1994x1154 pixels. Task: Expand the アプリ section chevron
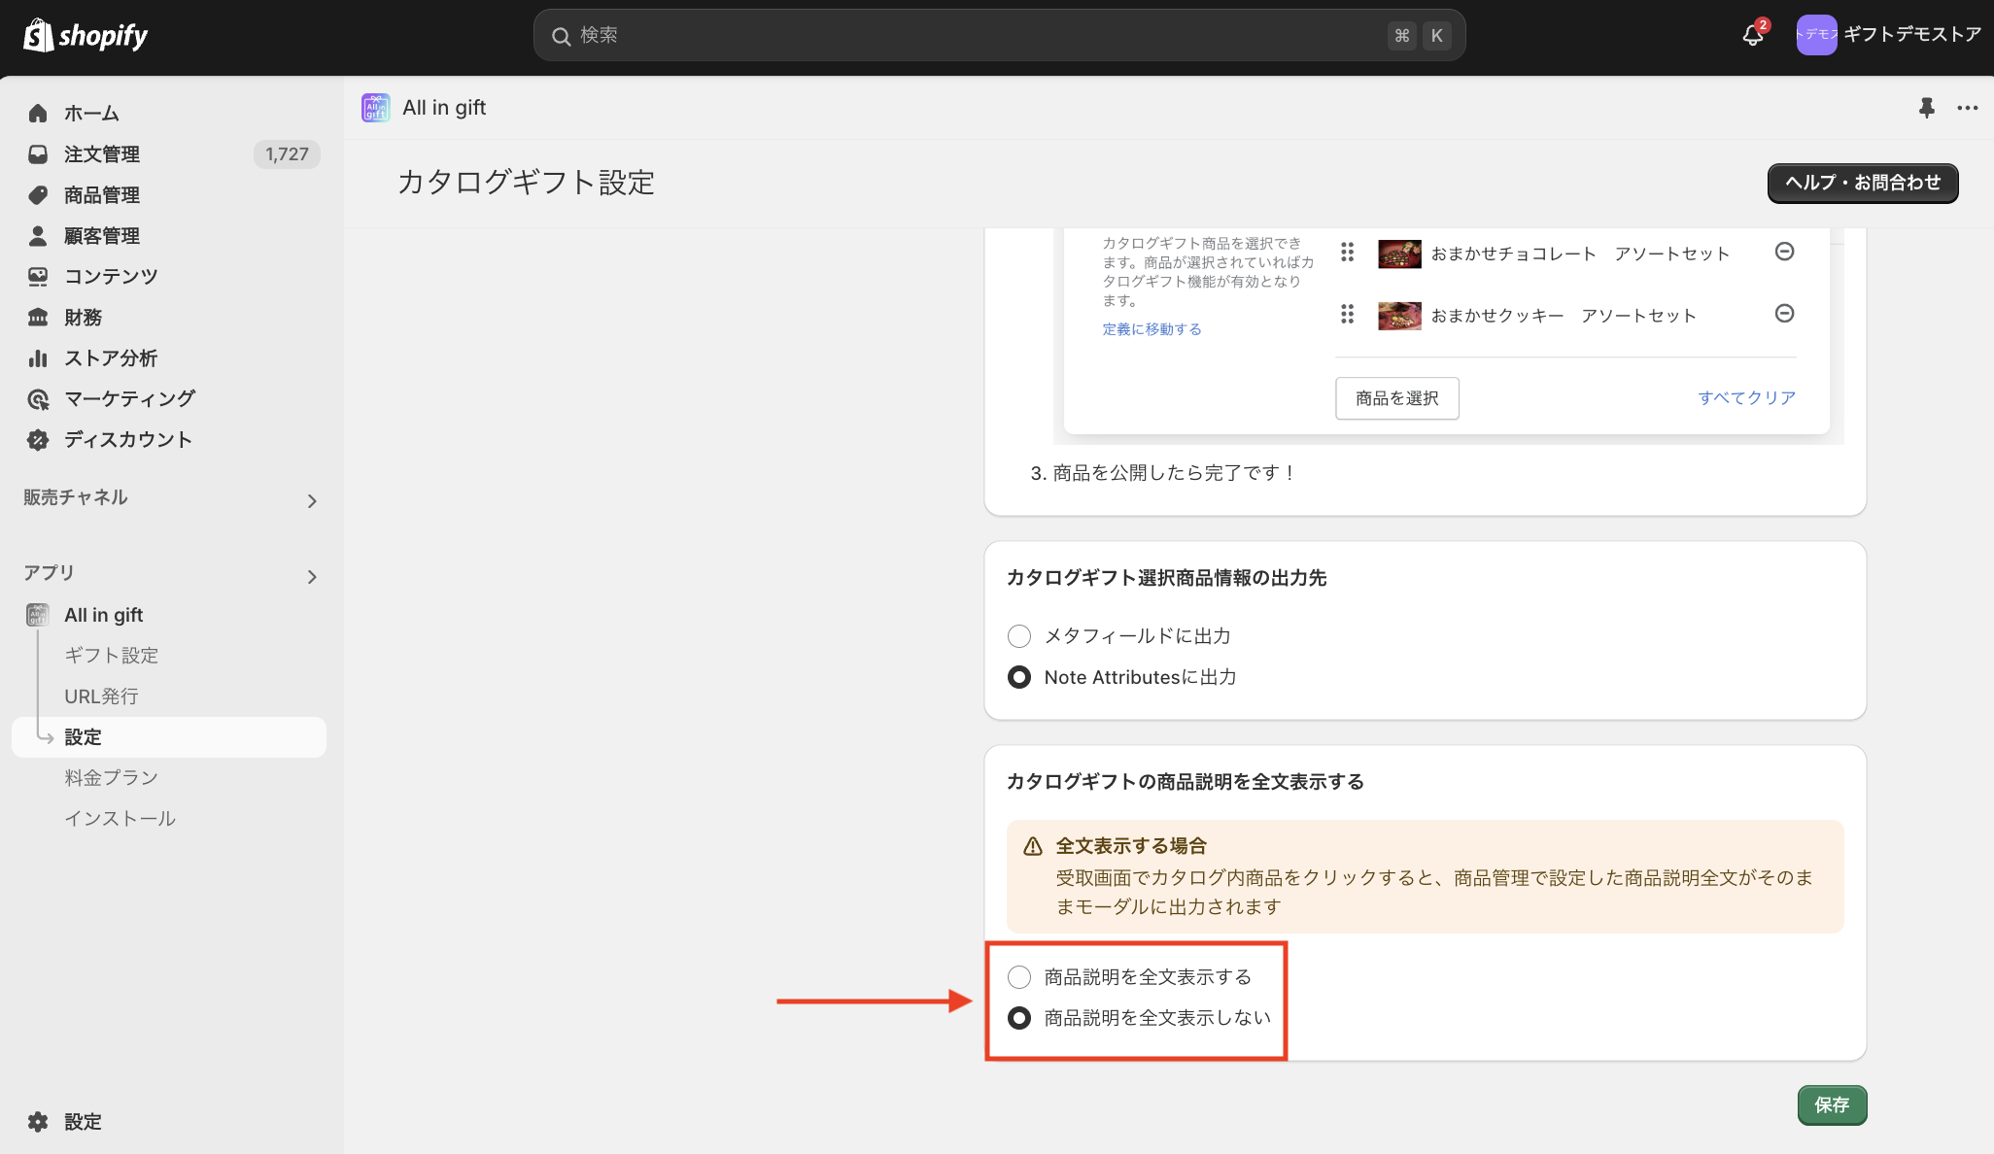click(312, 577)
